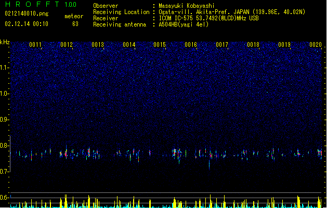Click the kHz axis unit label
The height and width of the screenshot is (208, 327).
(x=5, y=42)
